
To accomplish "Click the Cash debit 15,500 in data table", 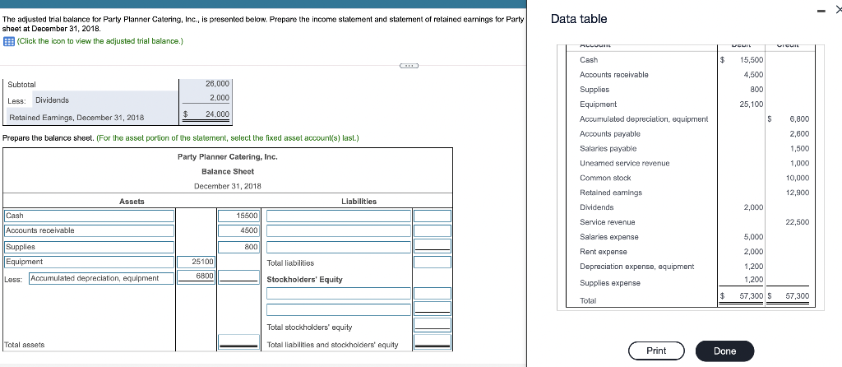I will (x=752, y=59).
